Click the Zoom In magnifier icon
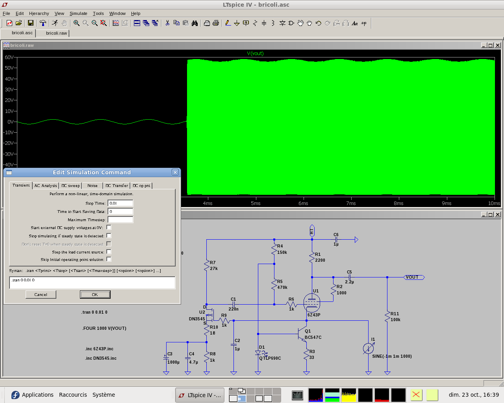 coord(76,23)
